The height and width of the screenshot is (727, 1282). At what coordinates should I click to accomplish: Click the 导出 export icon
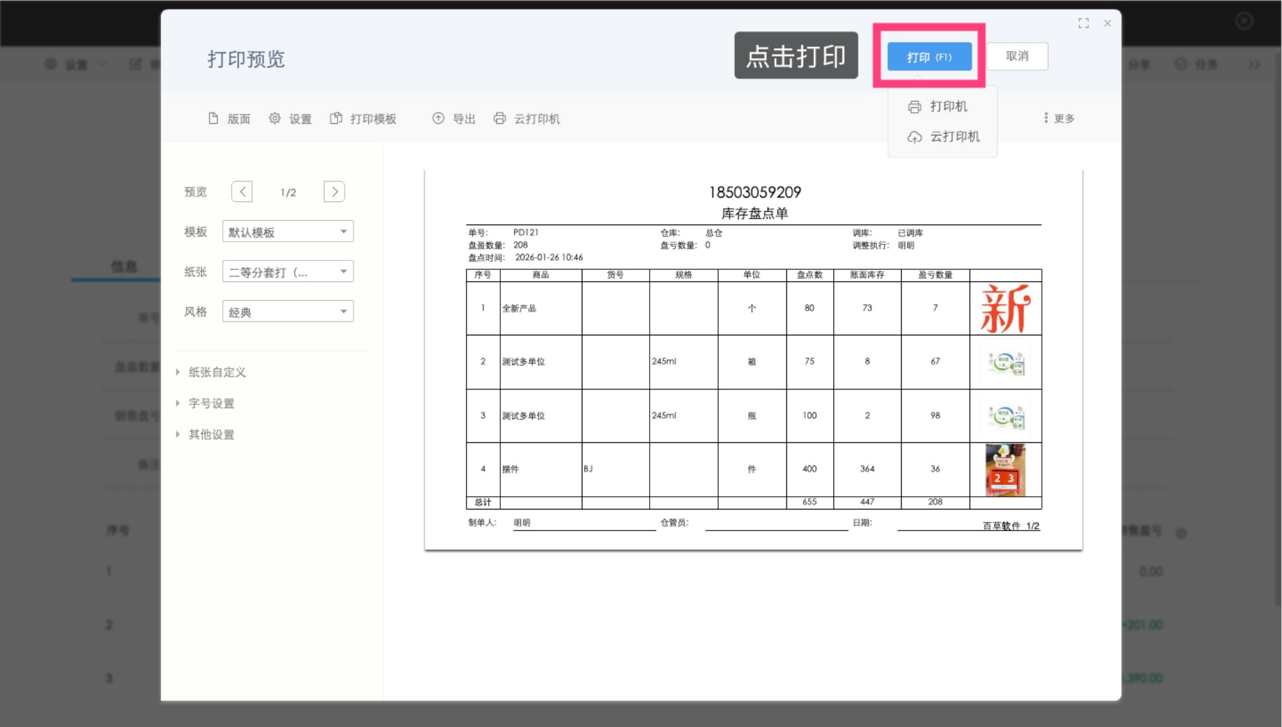438,118
